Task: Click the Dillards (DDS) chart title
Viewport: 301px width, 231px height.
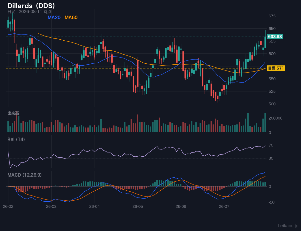Action: pyautogui.click(x=31, y=6)
